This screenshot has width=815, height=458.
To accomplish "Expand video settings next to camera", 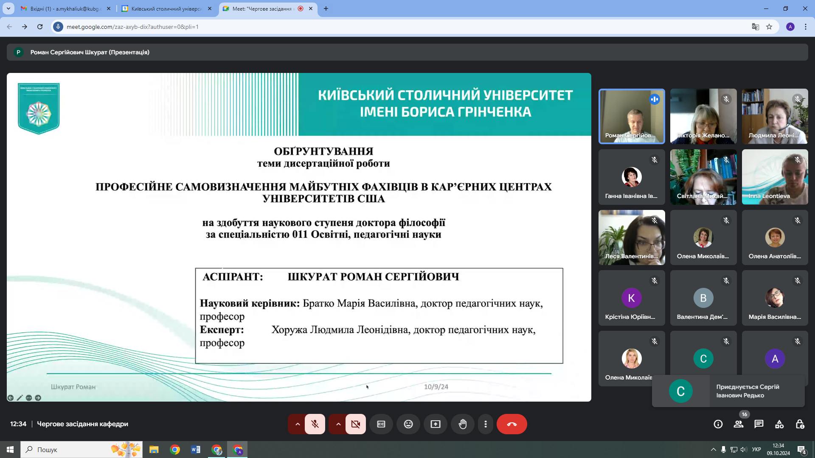I will [338, 424].
